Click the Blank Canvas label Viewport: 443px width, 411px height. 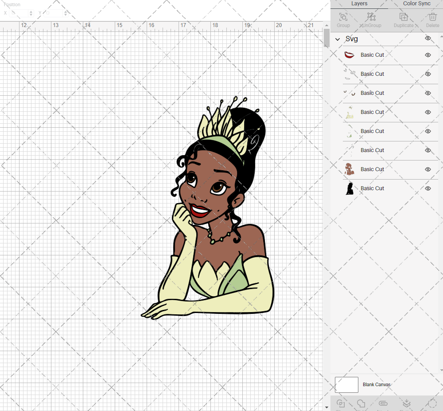(376, 384)
